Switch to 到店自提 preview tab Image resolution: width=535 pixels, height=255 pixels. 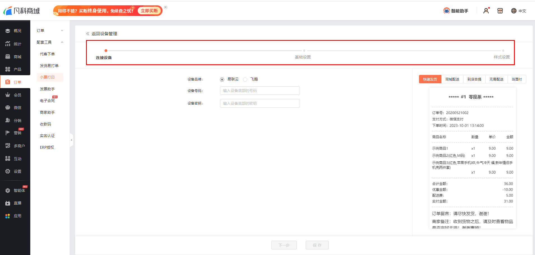click(x=474, y=79)
